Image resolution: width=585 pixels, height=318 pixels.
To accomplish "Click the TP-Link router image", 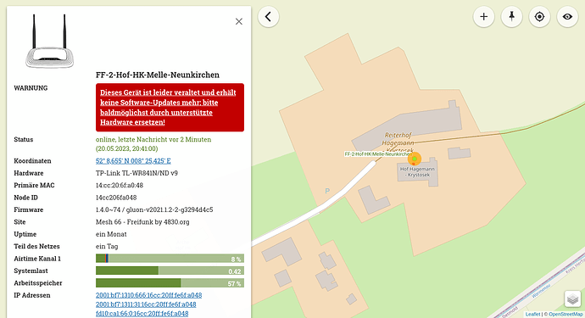I will coord(49,42).
